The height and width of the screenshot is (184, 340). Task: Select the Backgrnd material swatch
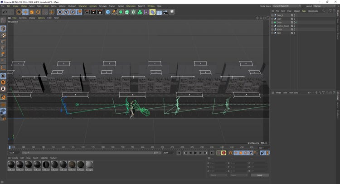click(89, 165)
